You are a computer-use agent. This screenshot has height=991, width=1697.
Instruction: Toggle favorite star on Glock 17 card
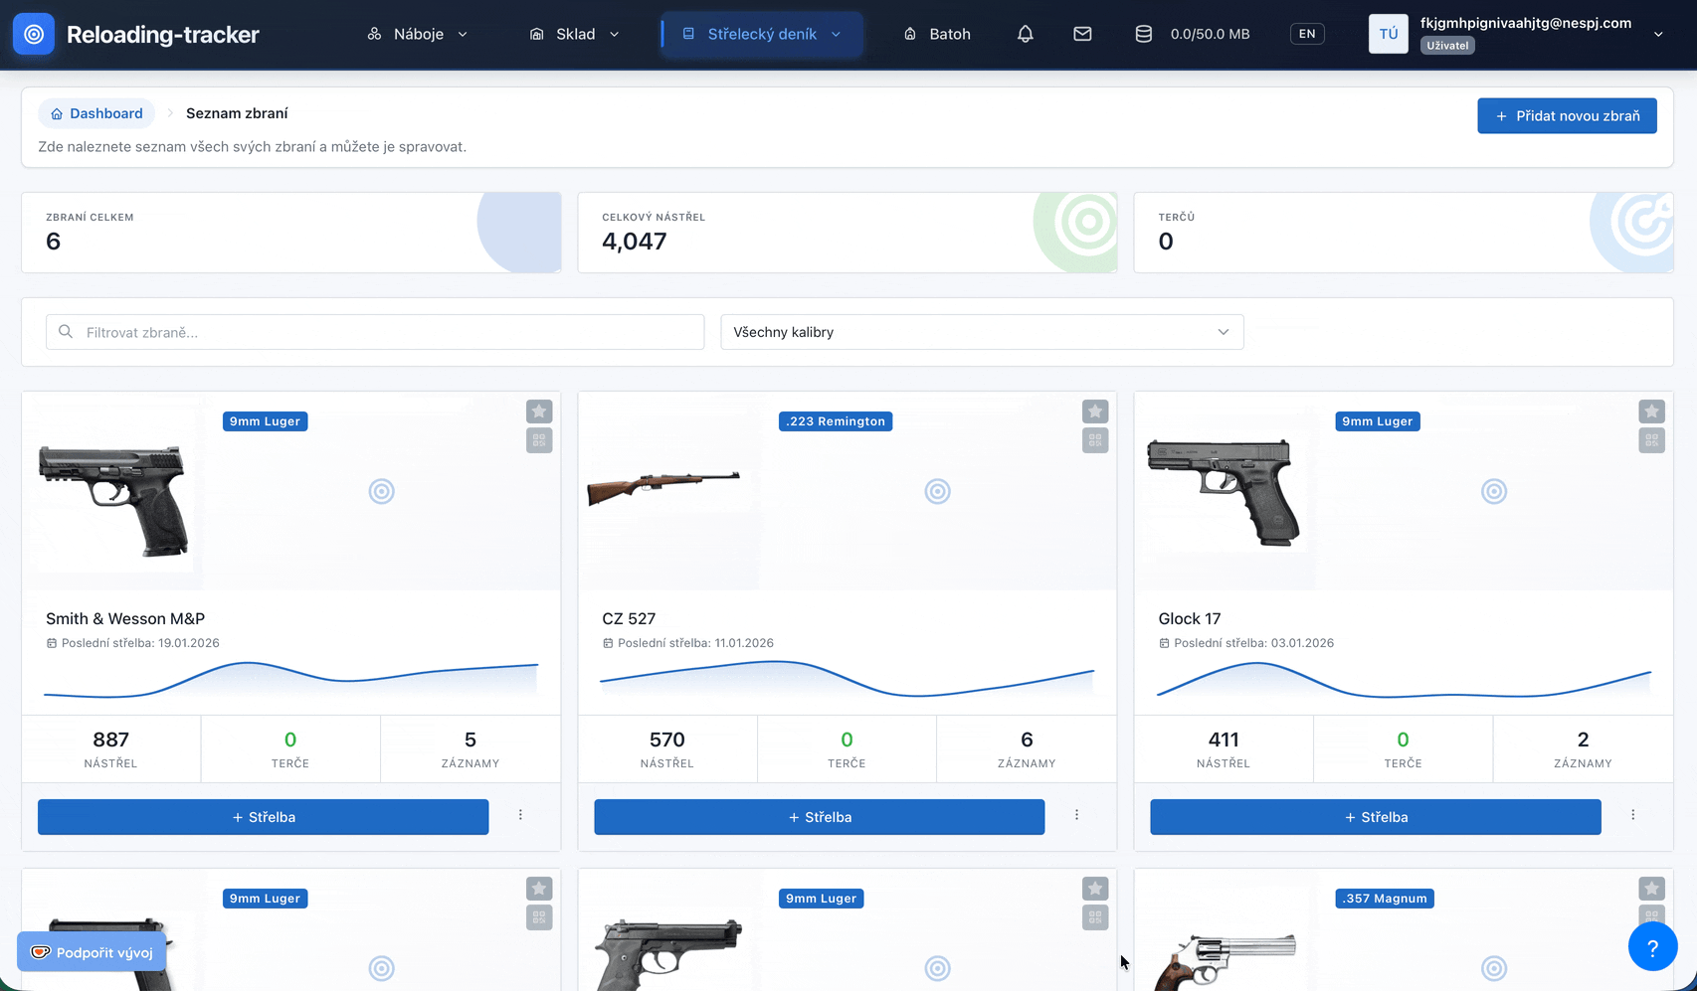(x=1651, y=412)
